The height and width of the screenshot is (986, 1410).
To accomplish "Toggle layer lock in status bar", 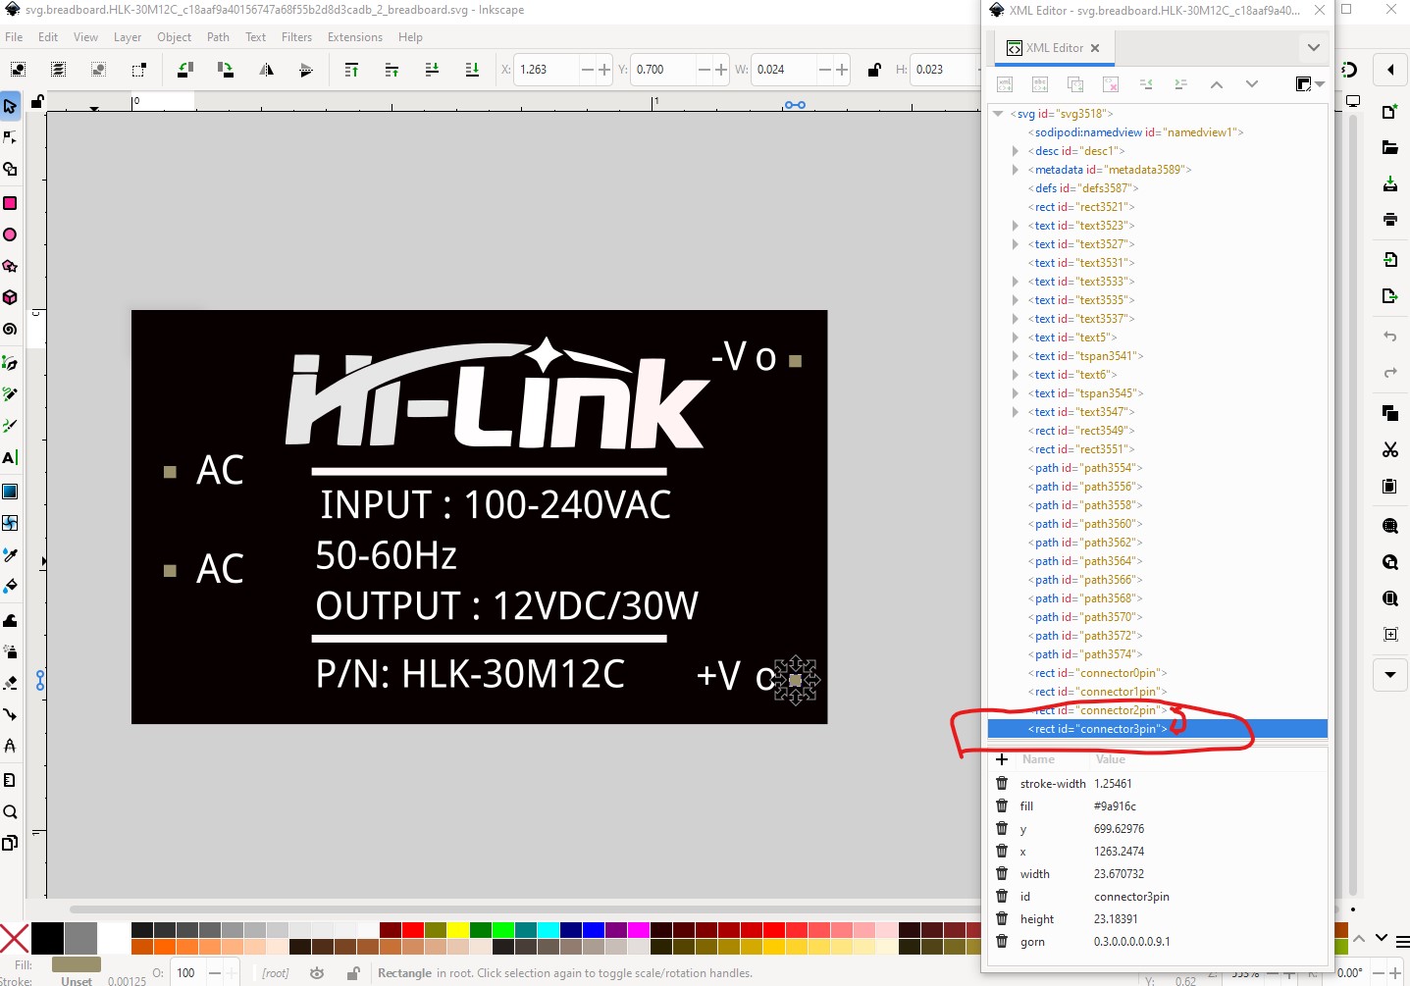I will pyautogui.click(x=352, y=973).
